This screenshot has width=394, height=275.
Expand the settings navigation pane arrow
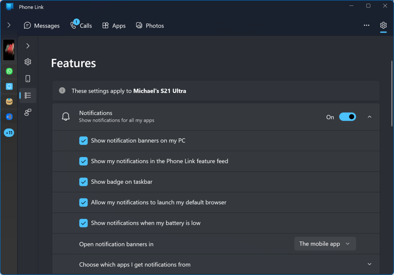[x=28, y=46]
